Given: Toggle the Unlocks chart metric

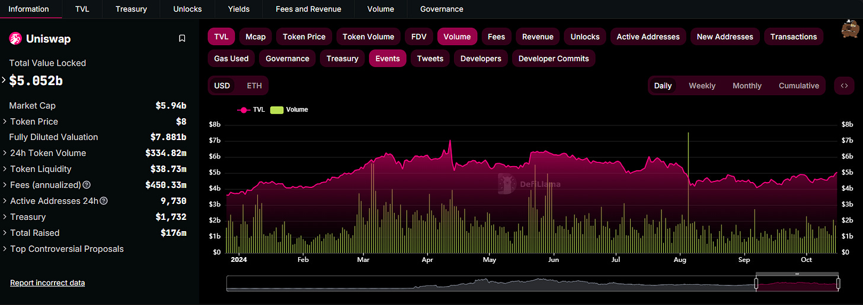Looking at the screenshot, I should tap(585, 37).
